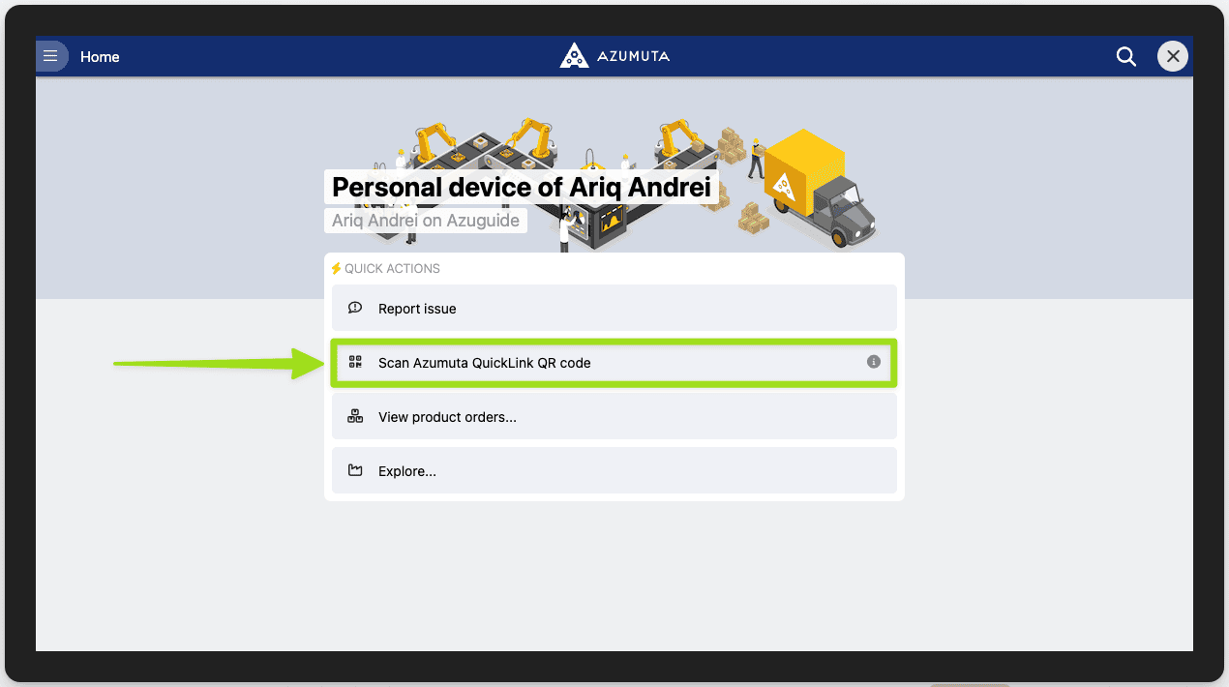Select the QR code scan icon

click(354, 362)
